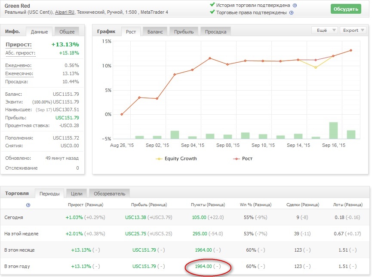Click the Сделки (Разница) column header
Screen dimensions: 372x277
(303, 205)
